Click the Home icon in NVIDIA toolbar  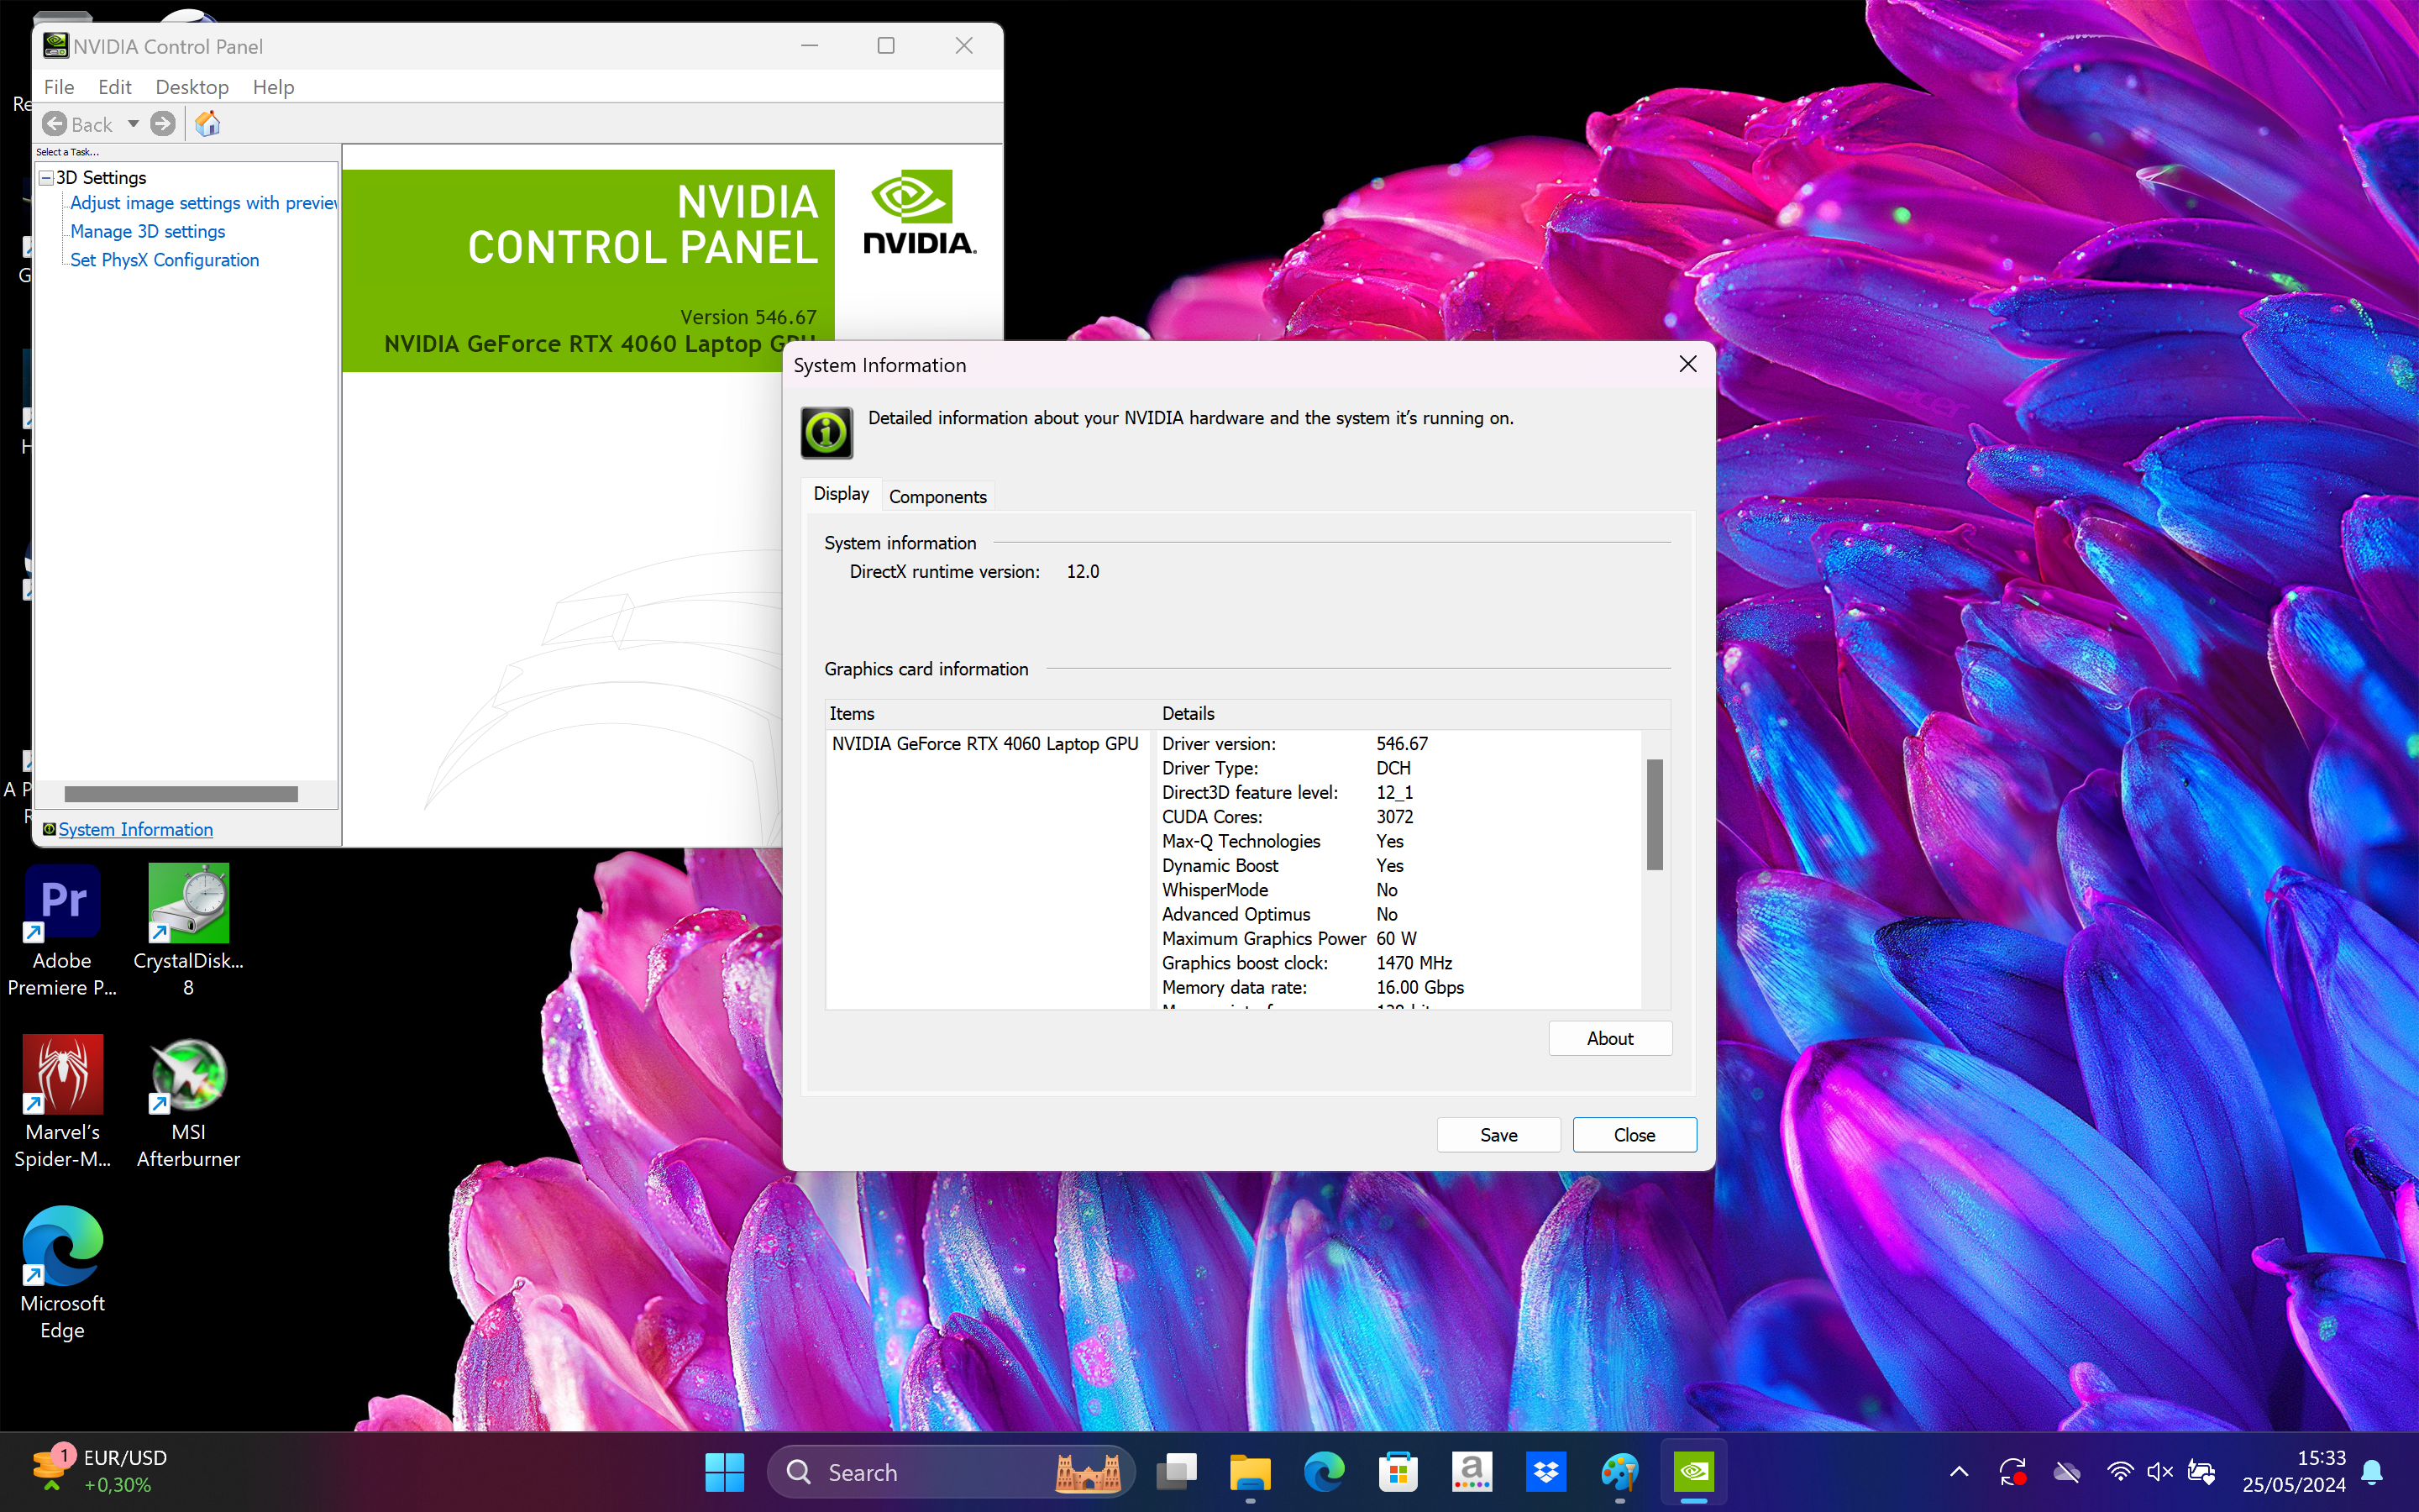(207, 124)
